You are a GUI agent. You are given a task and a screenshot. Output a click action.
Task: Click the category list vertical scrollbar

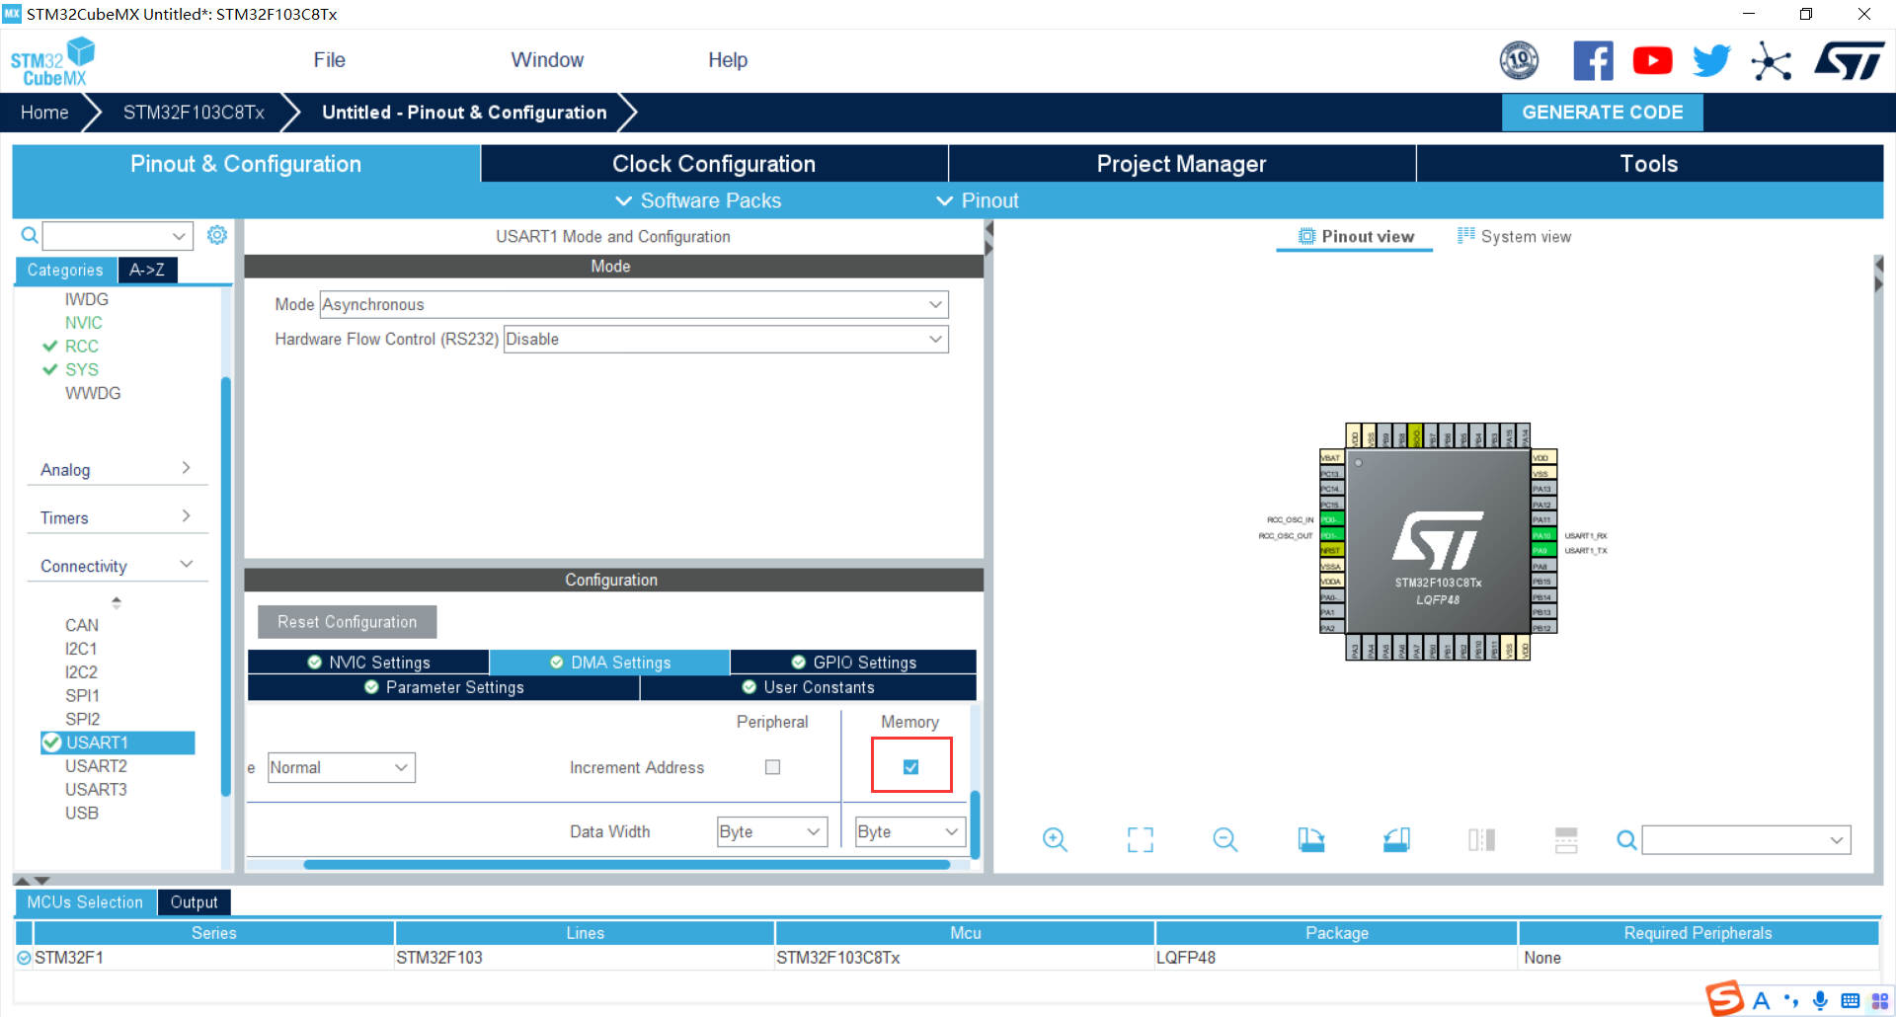point(226,587)
